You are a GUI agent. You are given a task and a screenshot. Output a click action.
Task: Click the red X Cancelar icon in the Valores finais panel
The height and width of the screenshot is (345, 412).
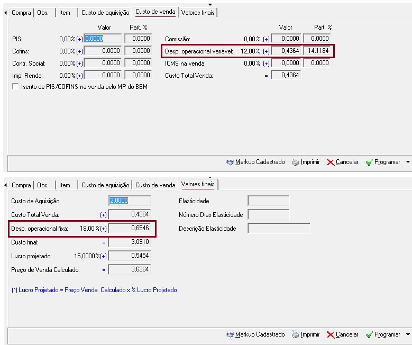pos(330,334)
